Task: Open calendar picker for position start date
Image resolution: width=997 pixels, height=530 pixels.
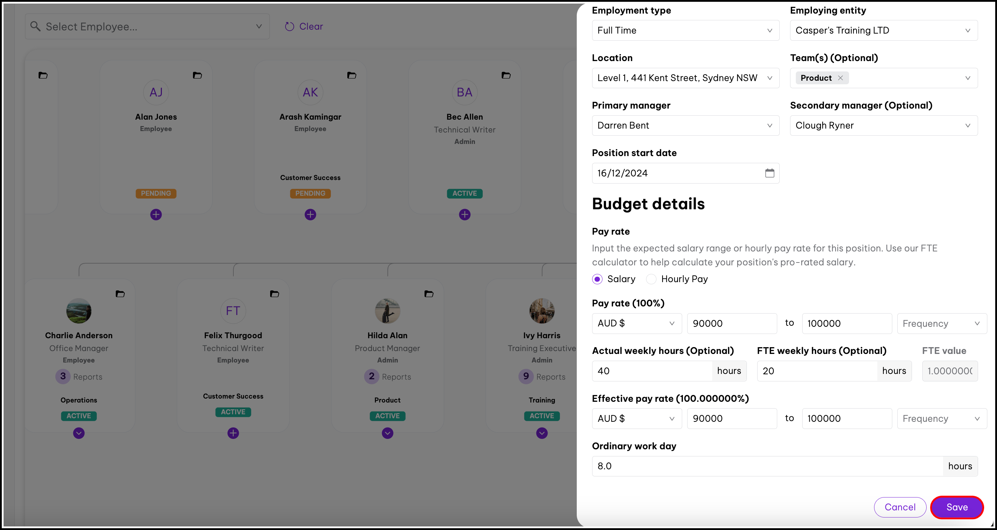Action: point(769,173)
